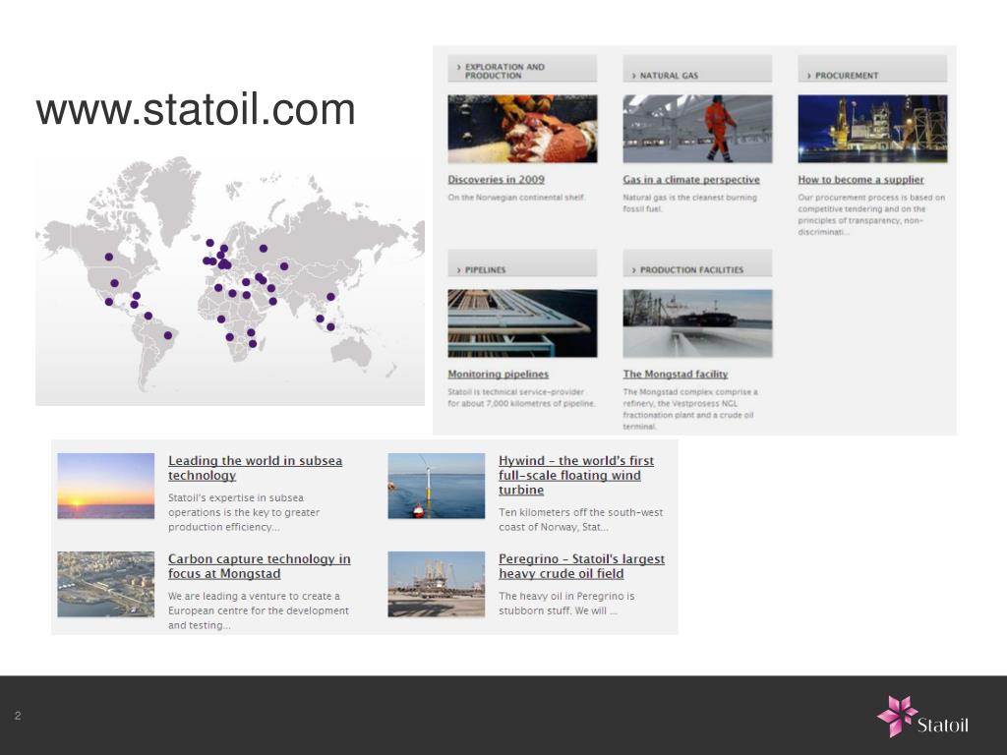
Task: Open the 'Monitoring pipelines' link
Action: [x=499, y=375]
